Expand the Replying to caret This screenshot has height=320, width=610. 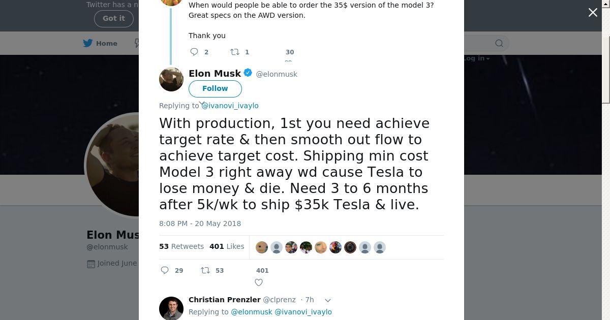tap(201, 104)
